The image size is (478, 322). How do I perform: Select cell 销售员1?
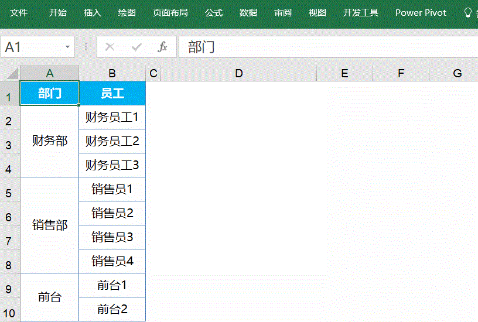(x=112, y=189)
